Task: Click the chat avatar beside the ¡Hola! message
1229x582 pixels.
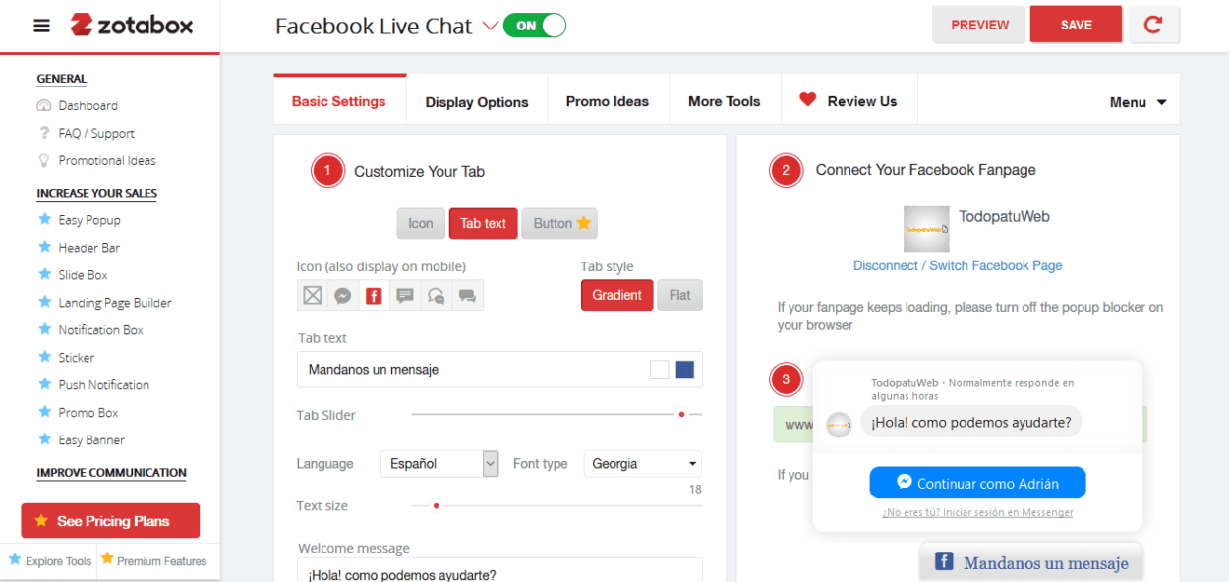Action: pyautogui.click(x=839, y=425)
